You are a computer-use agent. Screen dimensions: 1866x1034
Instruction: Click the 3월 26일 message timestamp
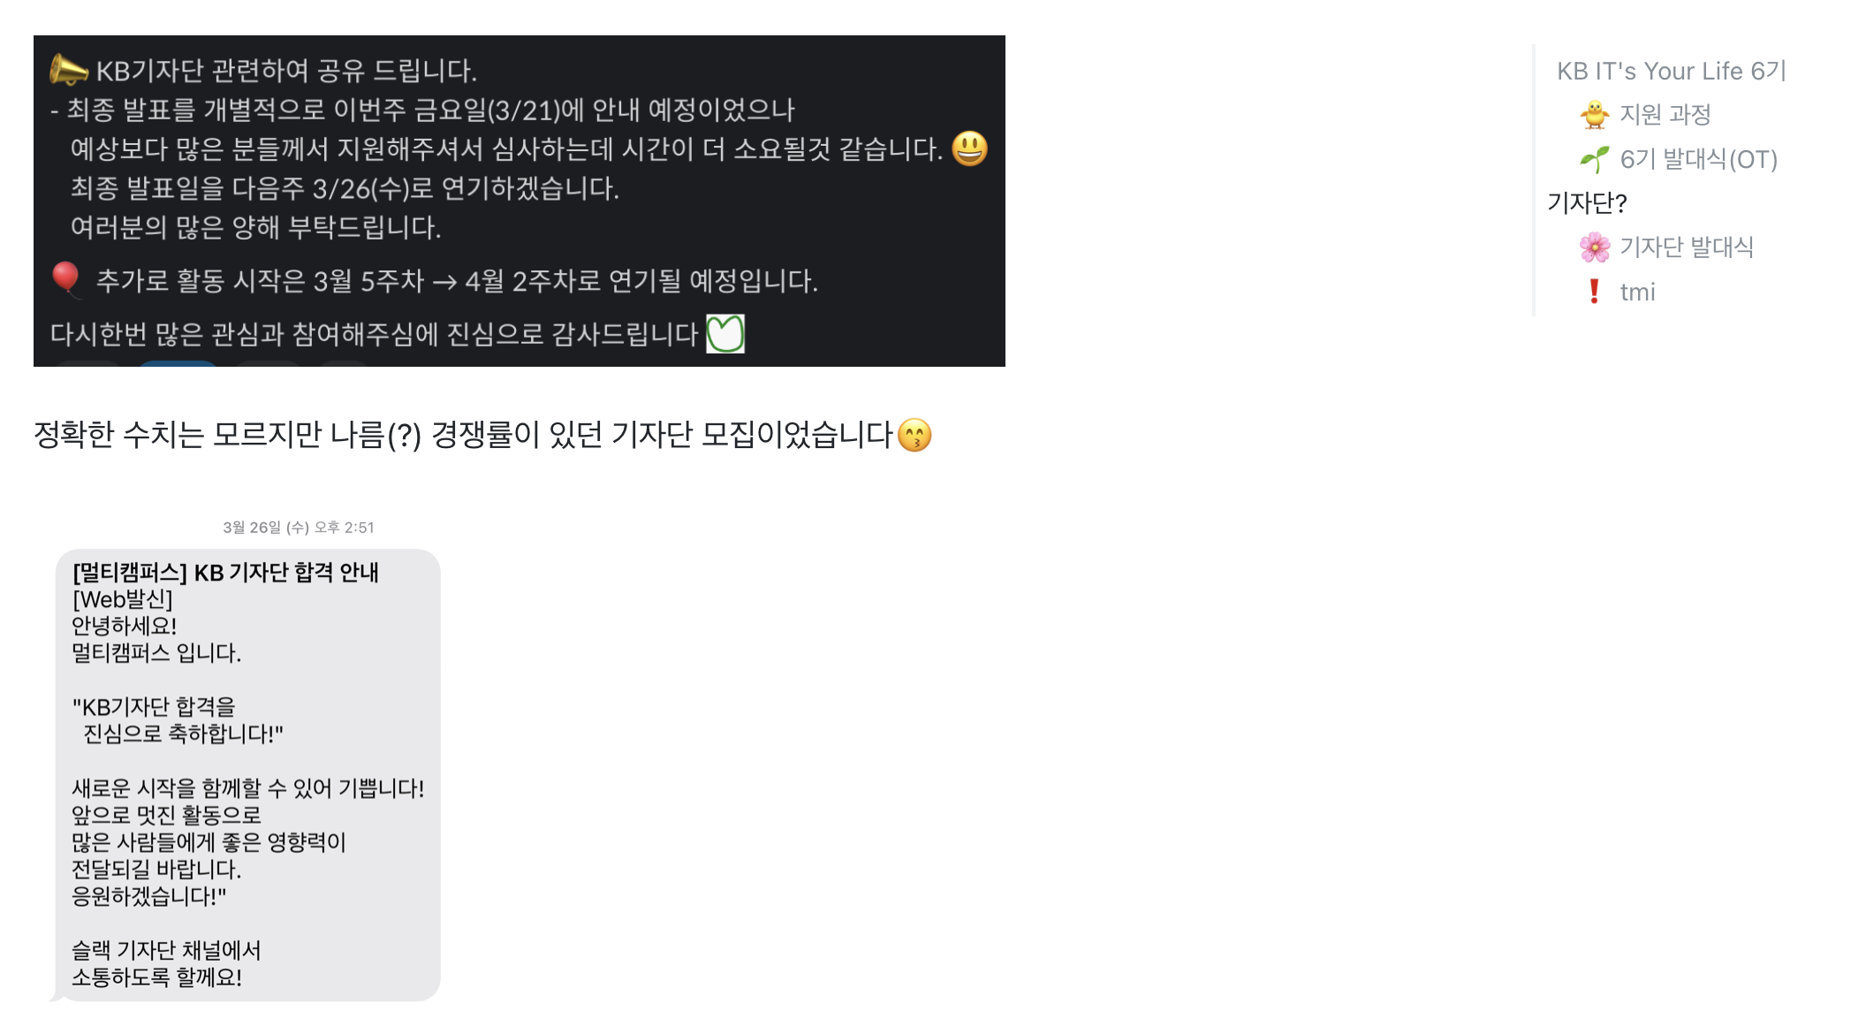299,528
